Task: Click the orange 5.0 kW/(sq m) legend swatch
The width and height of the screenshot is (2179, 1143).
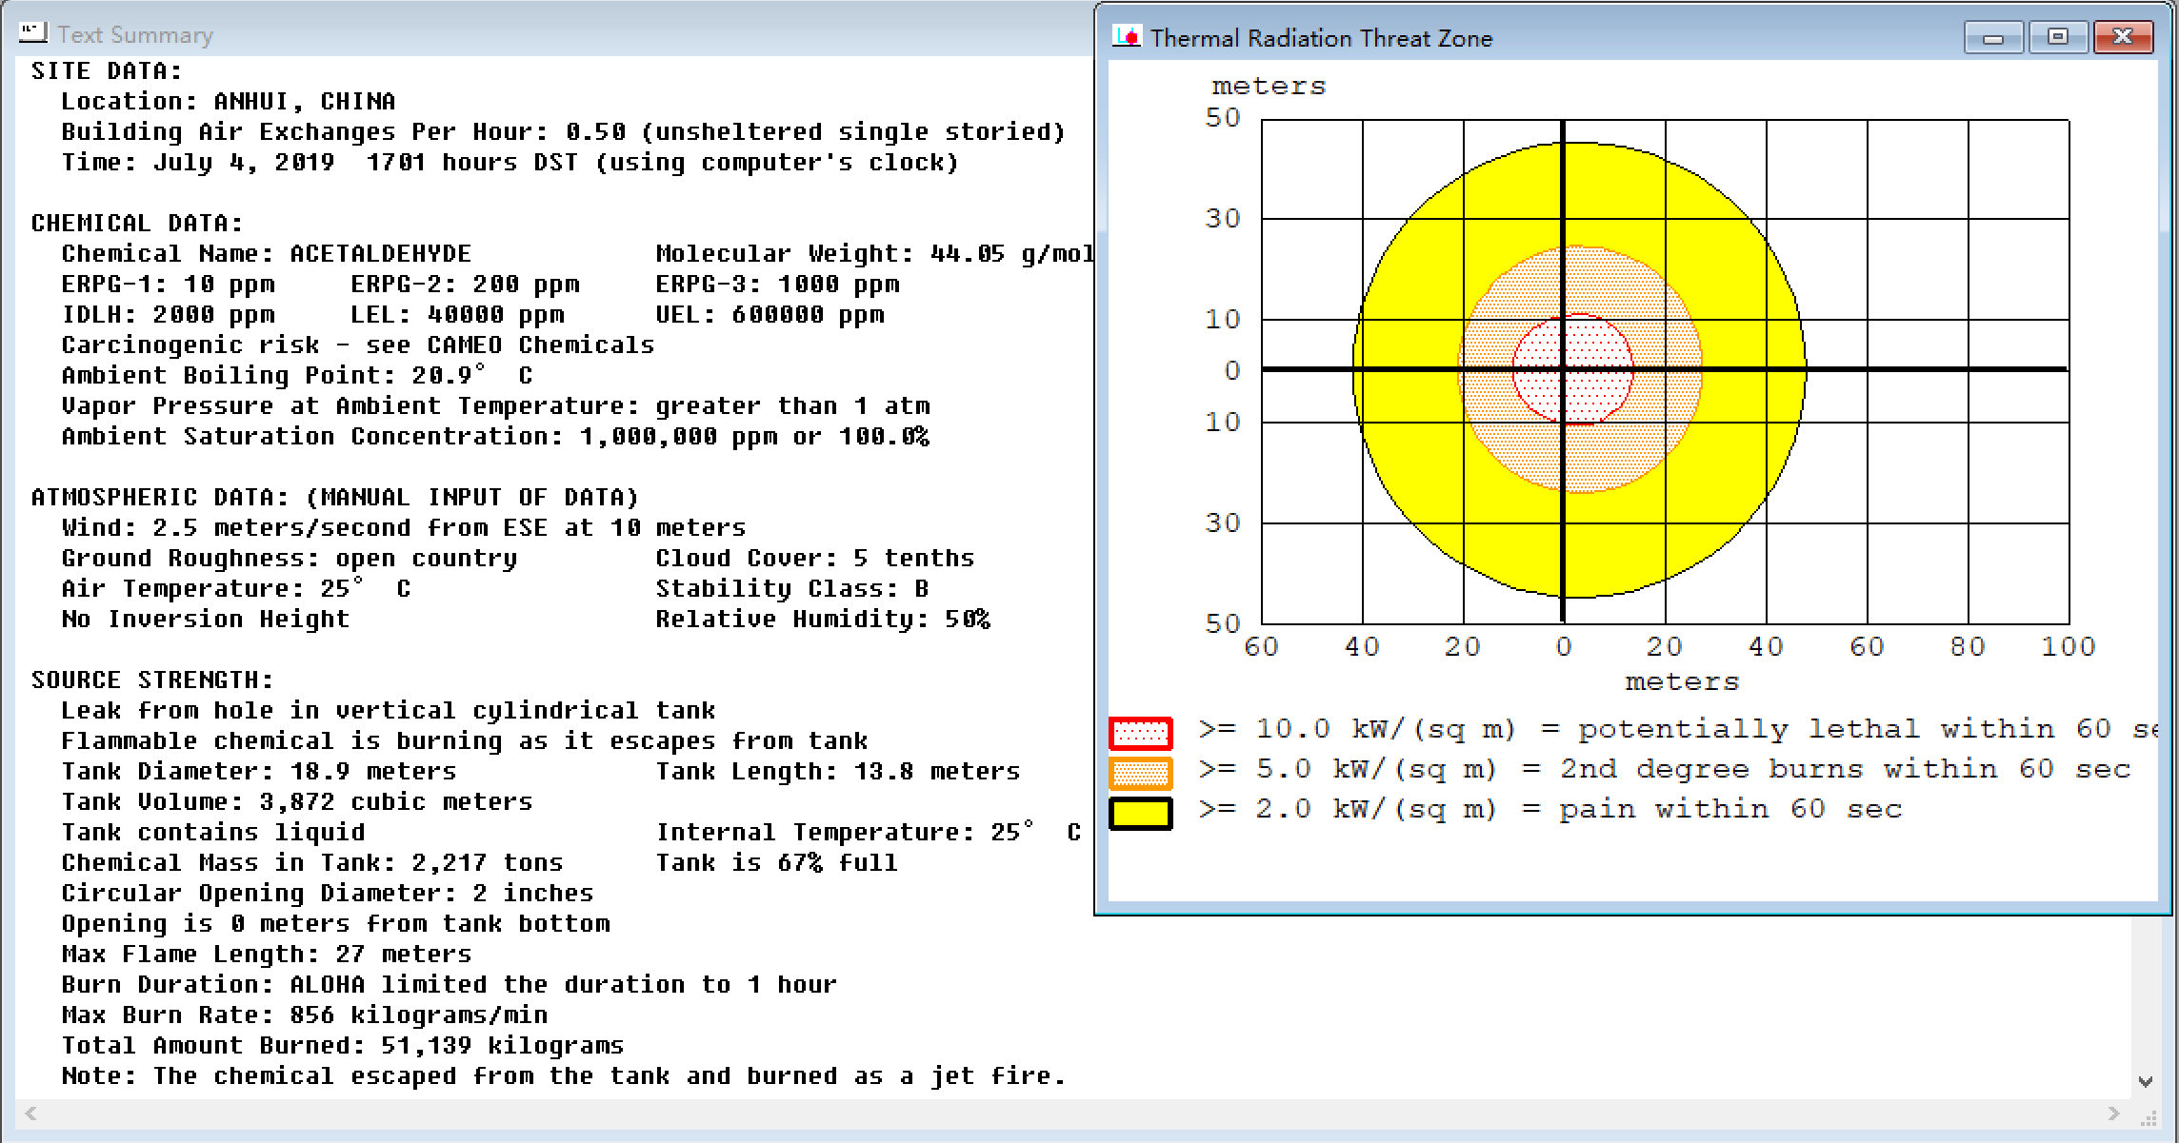Action: [1140, 773]
